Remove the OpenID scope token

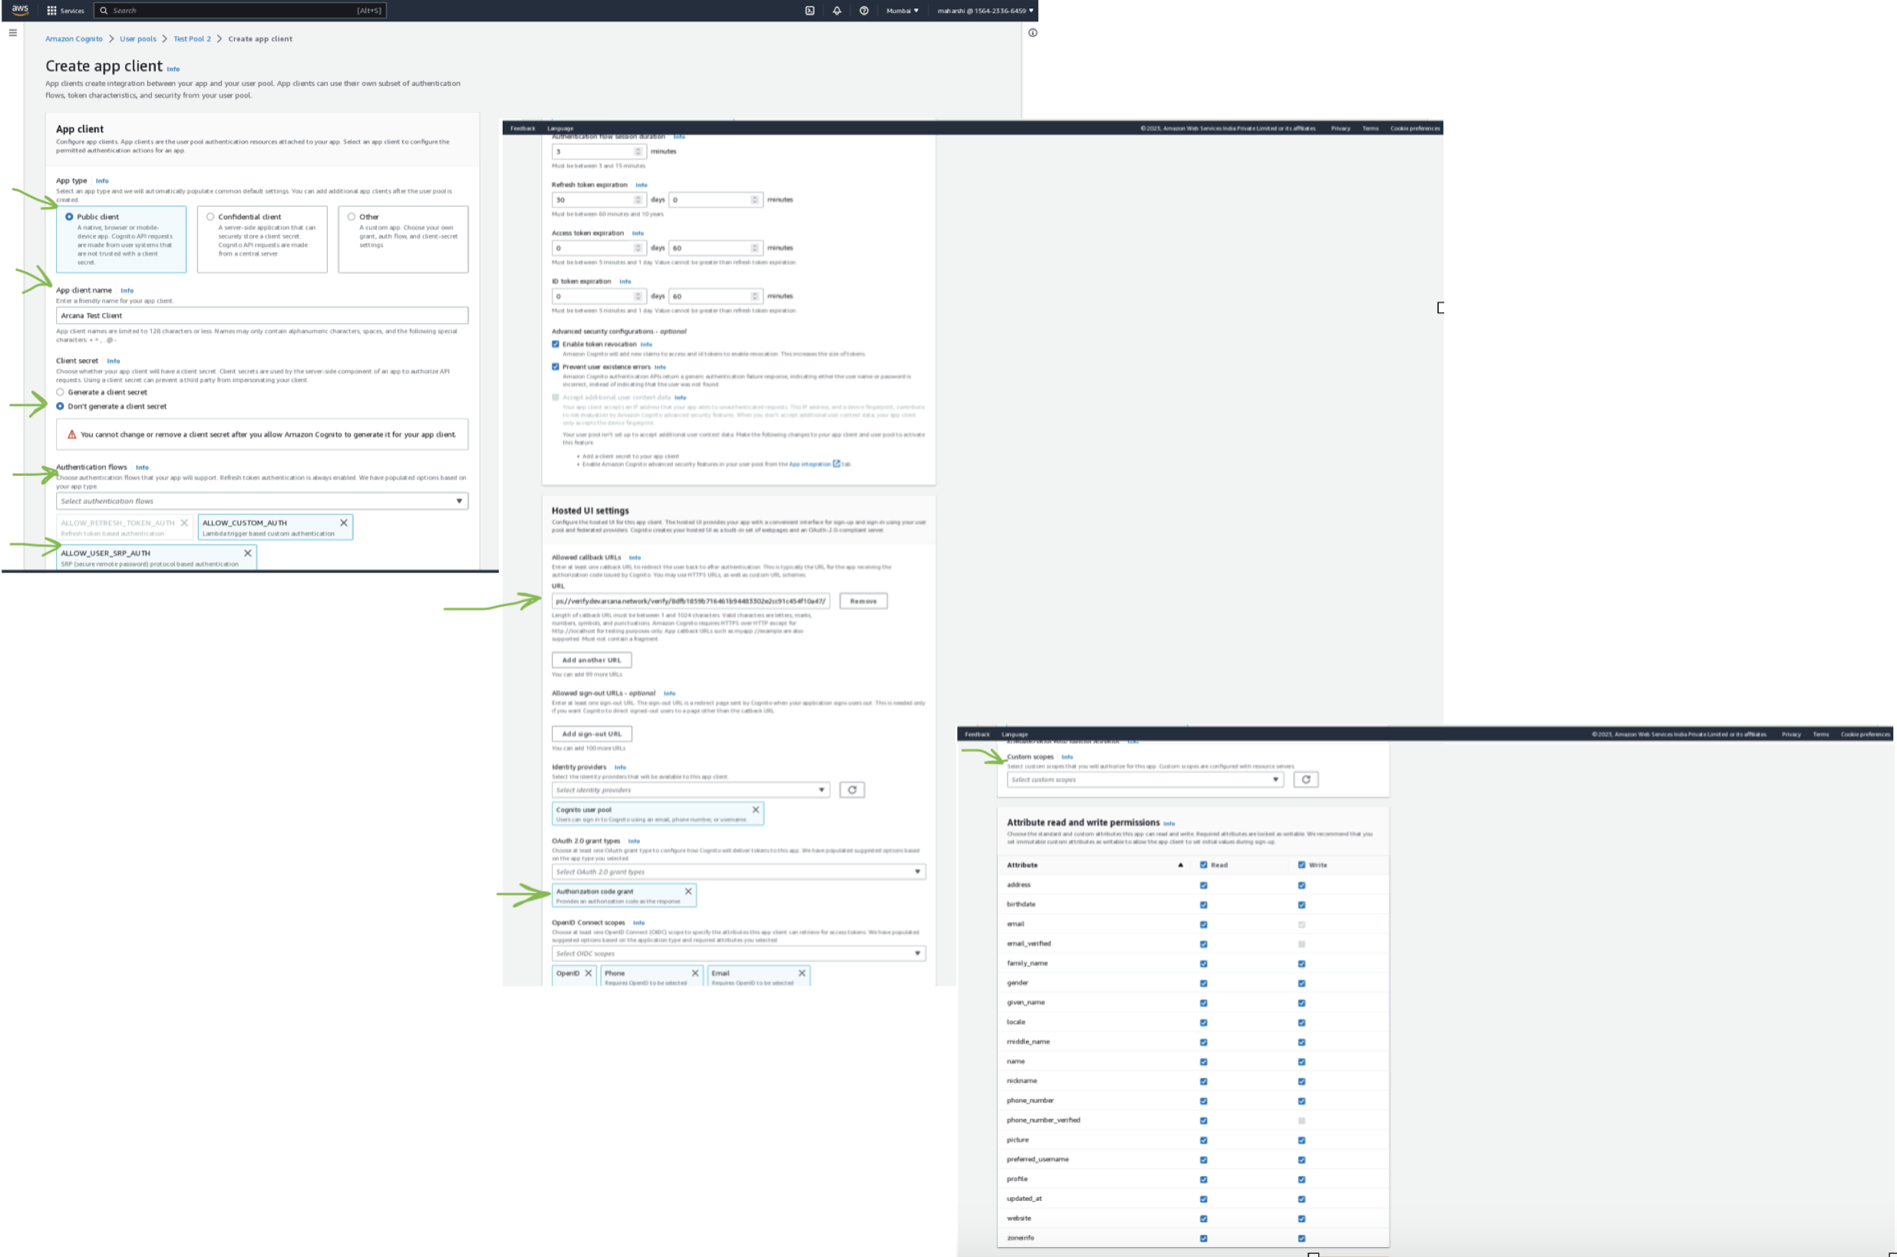(x=589, y=973)
